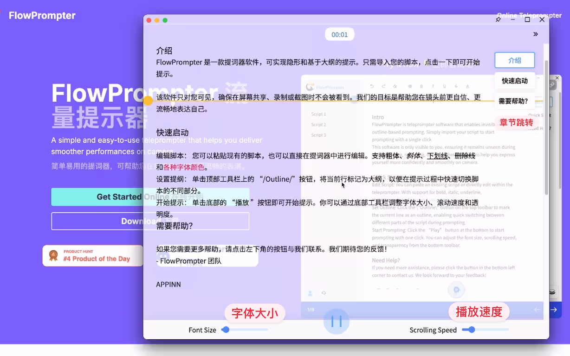This screenshot has width=570, height=356.
Task: Click the orange reading-line marker dot
Action: (x=148, y=101)
